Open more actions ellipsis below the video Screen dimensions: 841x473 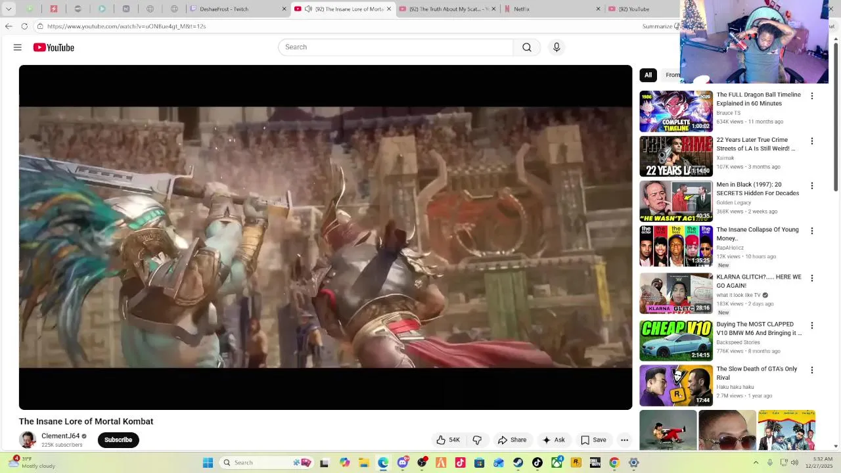pyautogui.click(x=625, y=440)
